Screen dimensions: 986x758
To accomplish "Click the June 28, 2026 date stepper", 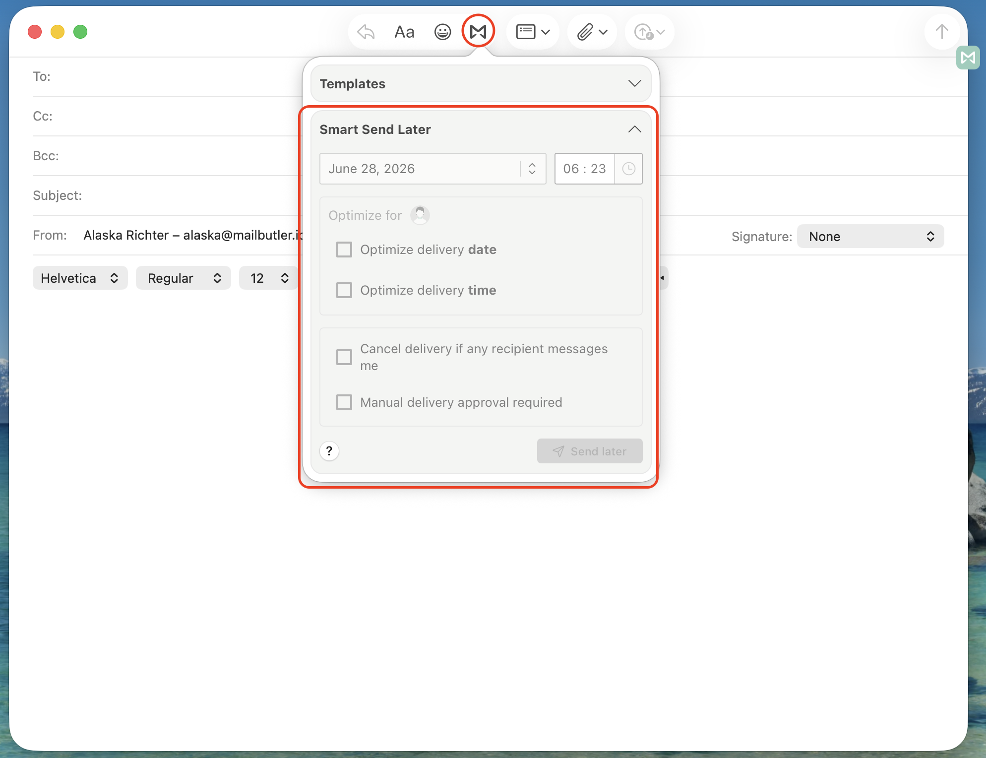I will click(x=532, y=169).
